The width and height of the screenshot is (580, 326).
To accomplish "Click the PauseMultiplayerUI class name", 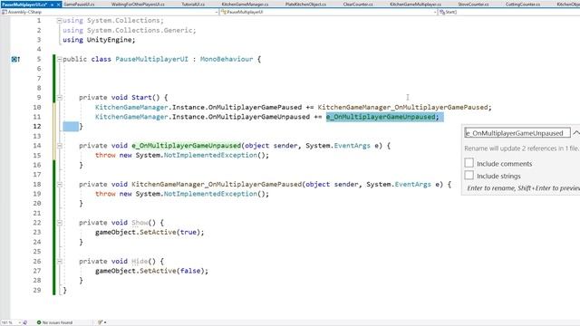I will pos(151,59).
